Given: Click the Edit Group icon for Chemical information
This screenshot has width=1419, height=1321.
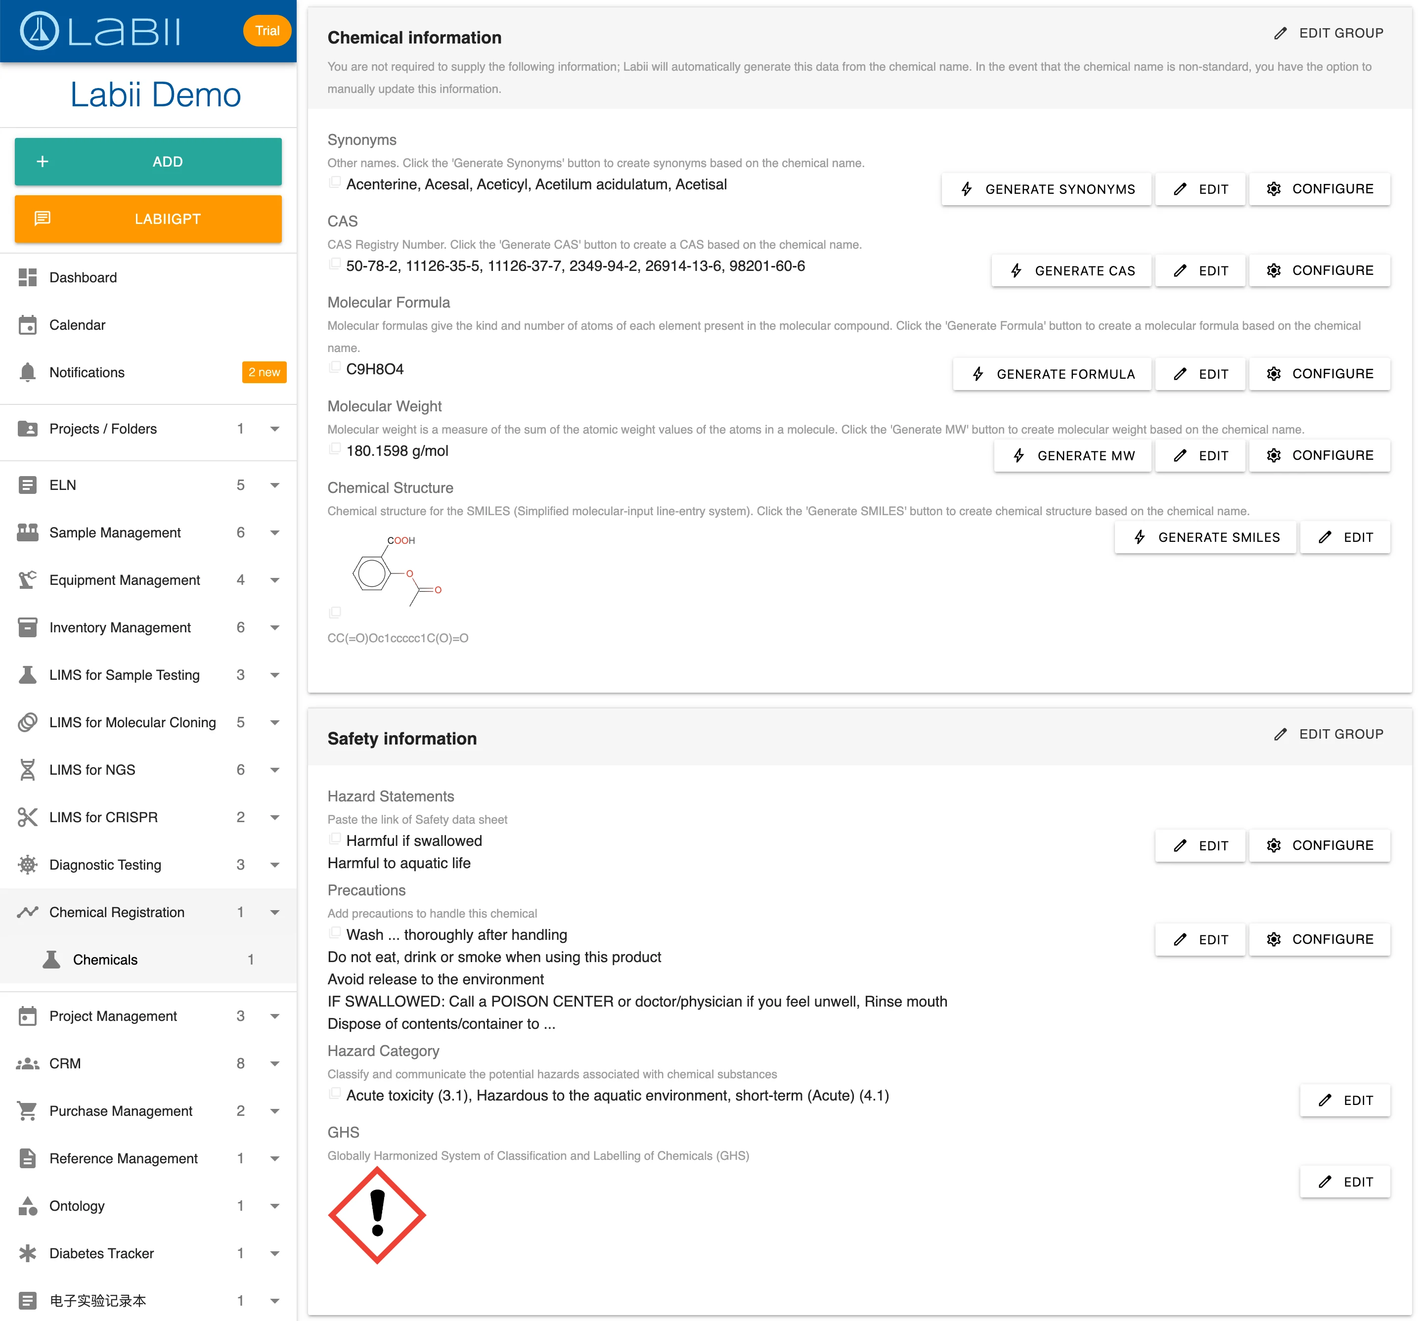Looking at the screenshot, I should 1281,35.
